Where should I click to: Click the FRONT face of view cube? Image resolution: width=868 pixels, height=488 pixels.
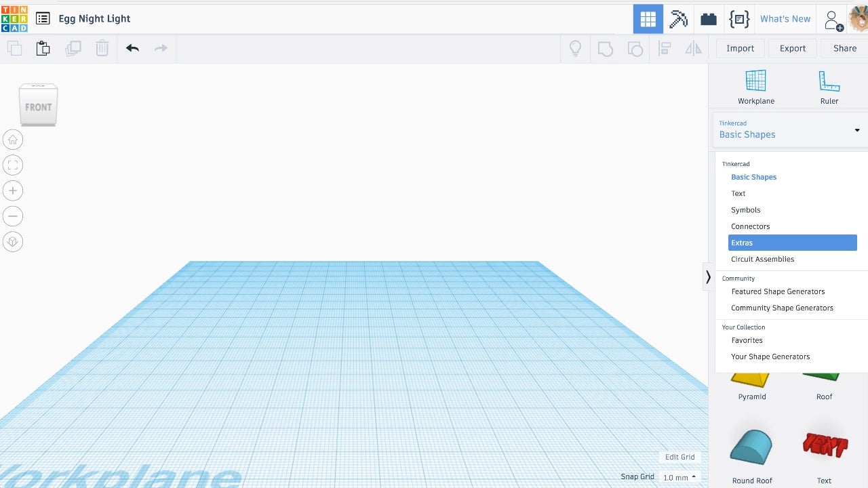38,107
